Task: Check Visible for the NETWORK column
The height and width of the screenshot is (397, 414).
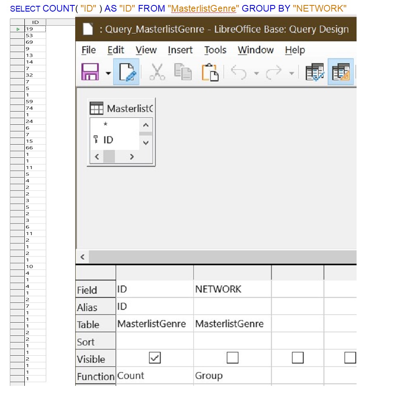Action: 233,358
